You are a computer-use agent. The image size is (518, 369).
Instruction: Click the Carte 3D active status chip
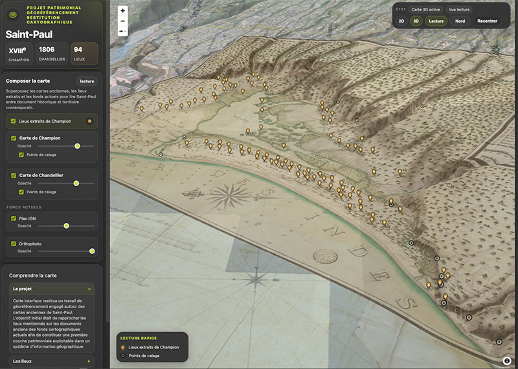tap(425, 10)
